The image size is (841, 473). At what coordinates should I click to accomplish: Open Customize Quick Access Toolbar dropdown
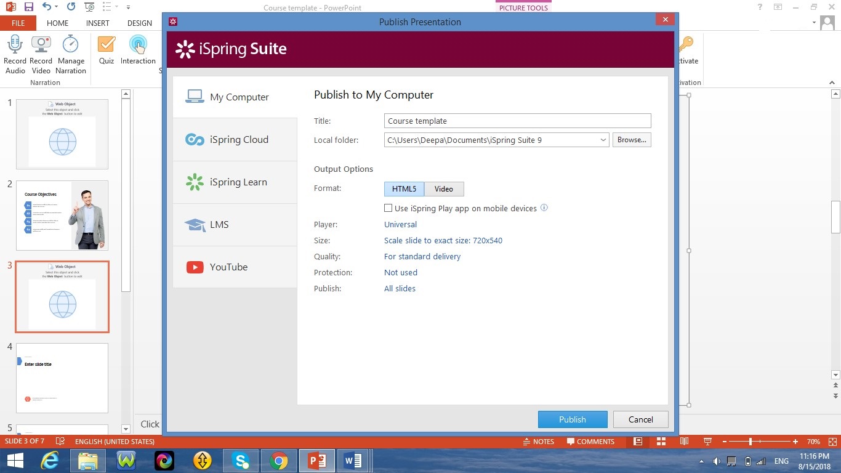128,7
